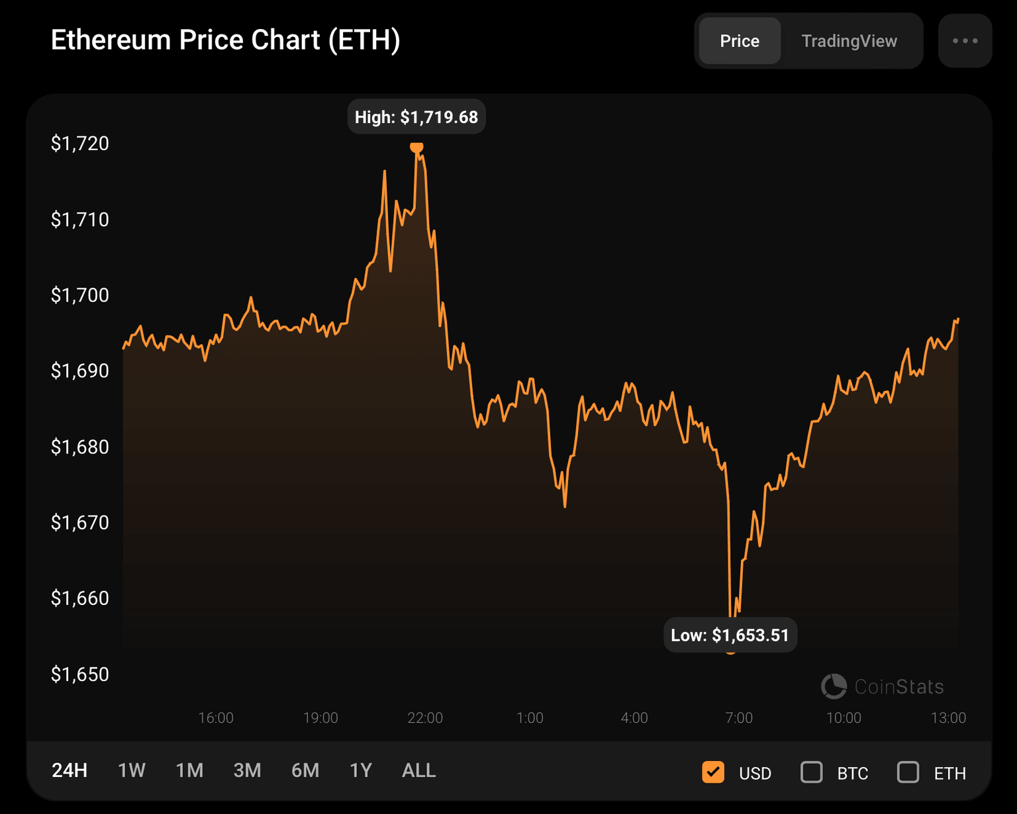Switch chart to 1W range
1017x814 pixels.
point(131,770)
